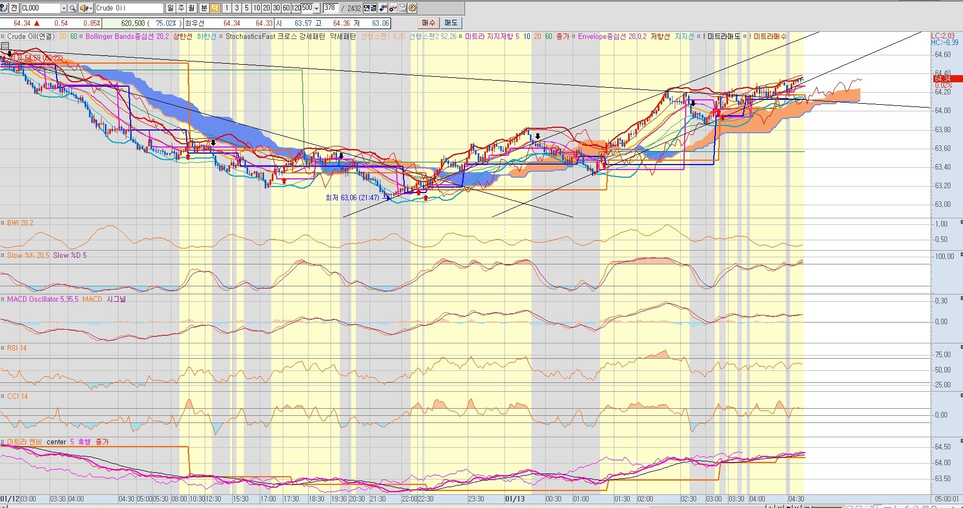Click the save chart disk icon
963x508 pixels.
(402, 8)
